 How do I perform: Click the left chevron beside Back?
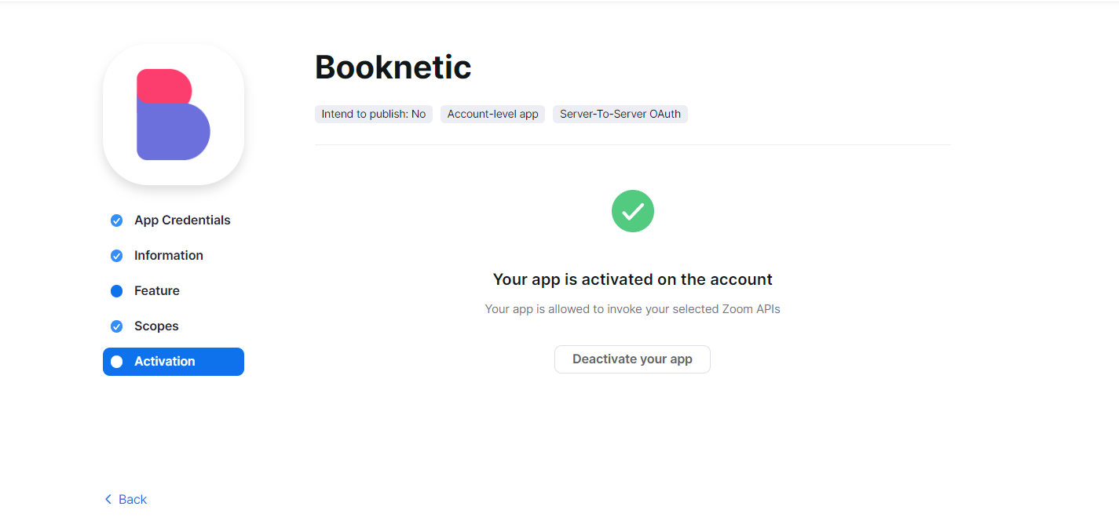coord(108,500)
